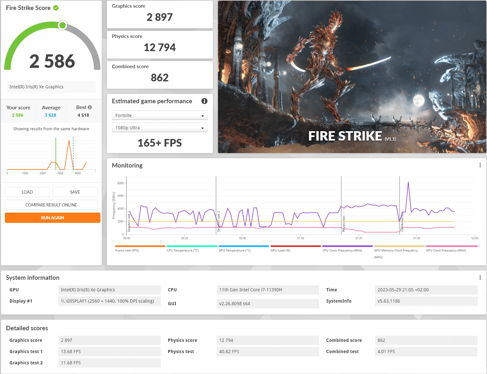This screenshot has height=374, width=487.
Task: Click the info icon beside Best score
Action: tap(90, 107)
